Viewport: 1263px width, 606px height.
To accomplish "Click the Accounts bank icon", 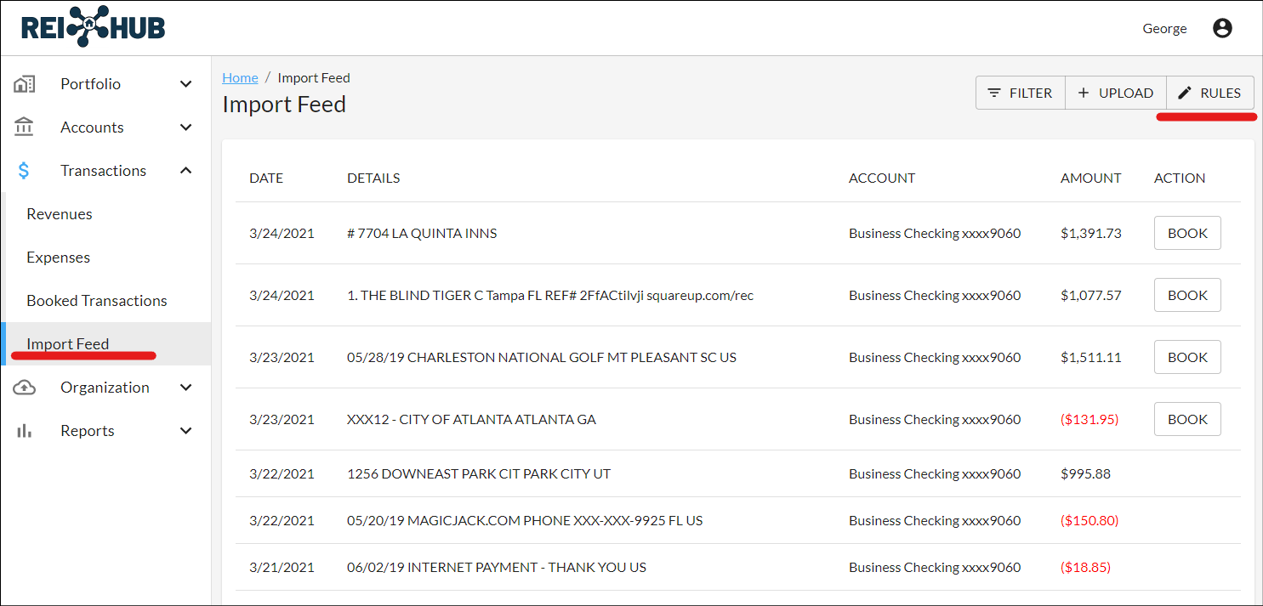I will [x=25, y=127].
